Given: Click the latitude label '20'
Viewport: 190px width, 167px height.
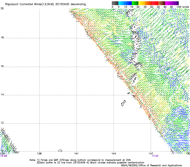Looking at the screenshot, I should [x=2, y=8].
